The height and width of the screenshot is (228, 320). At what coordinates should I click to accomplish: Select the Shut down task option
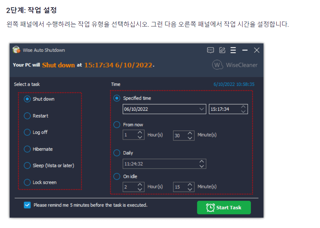click(x=27, y=99)
